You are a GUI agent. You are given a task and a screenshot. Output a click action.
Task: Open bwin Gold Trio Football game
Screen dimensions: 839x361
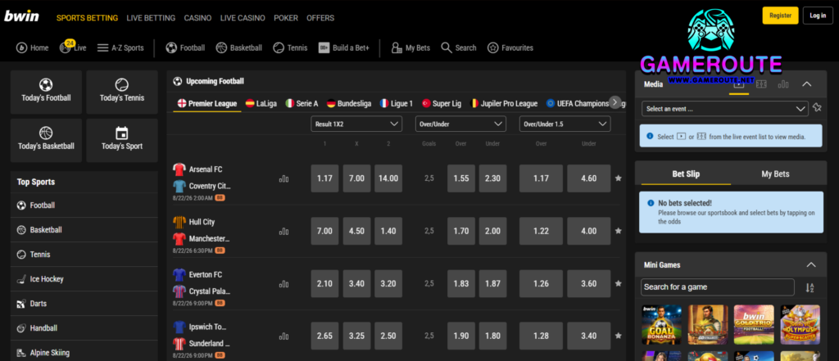(x=754, y=325)
